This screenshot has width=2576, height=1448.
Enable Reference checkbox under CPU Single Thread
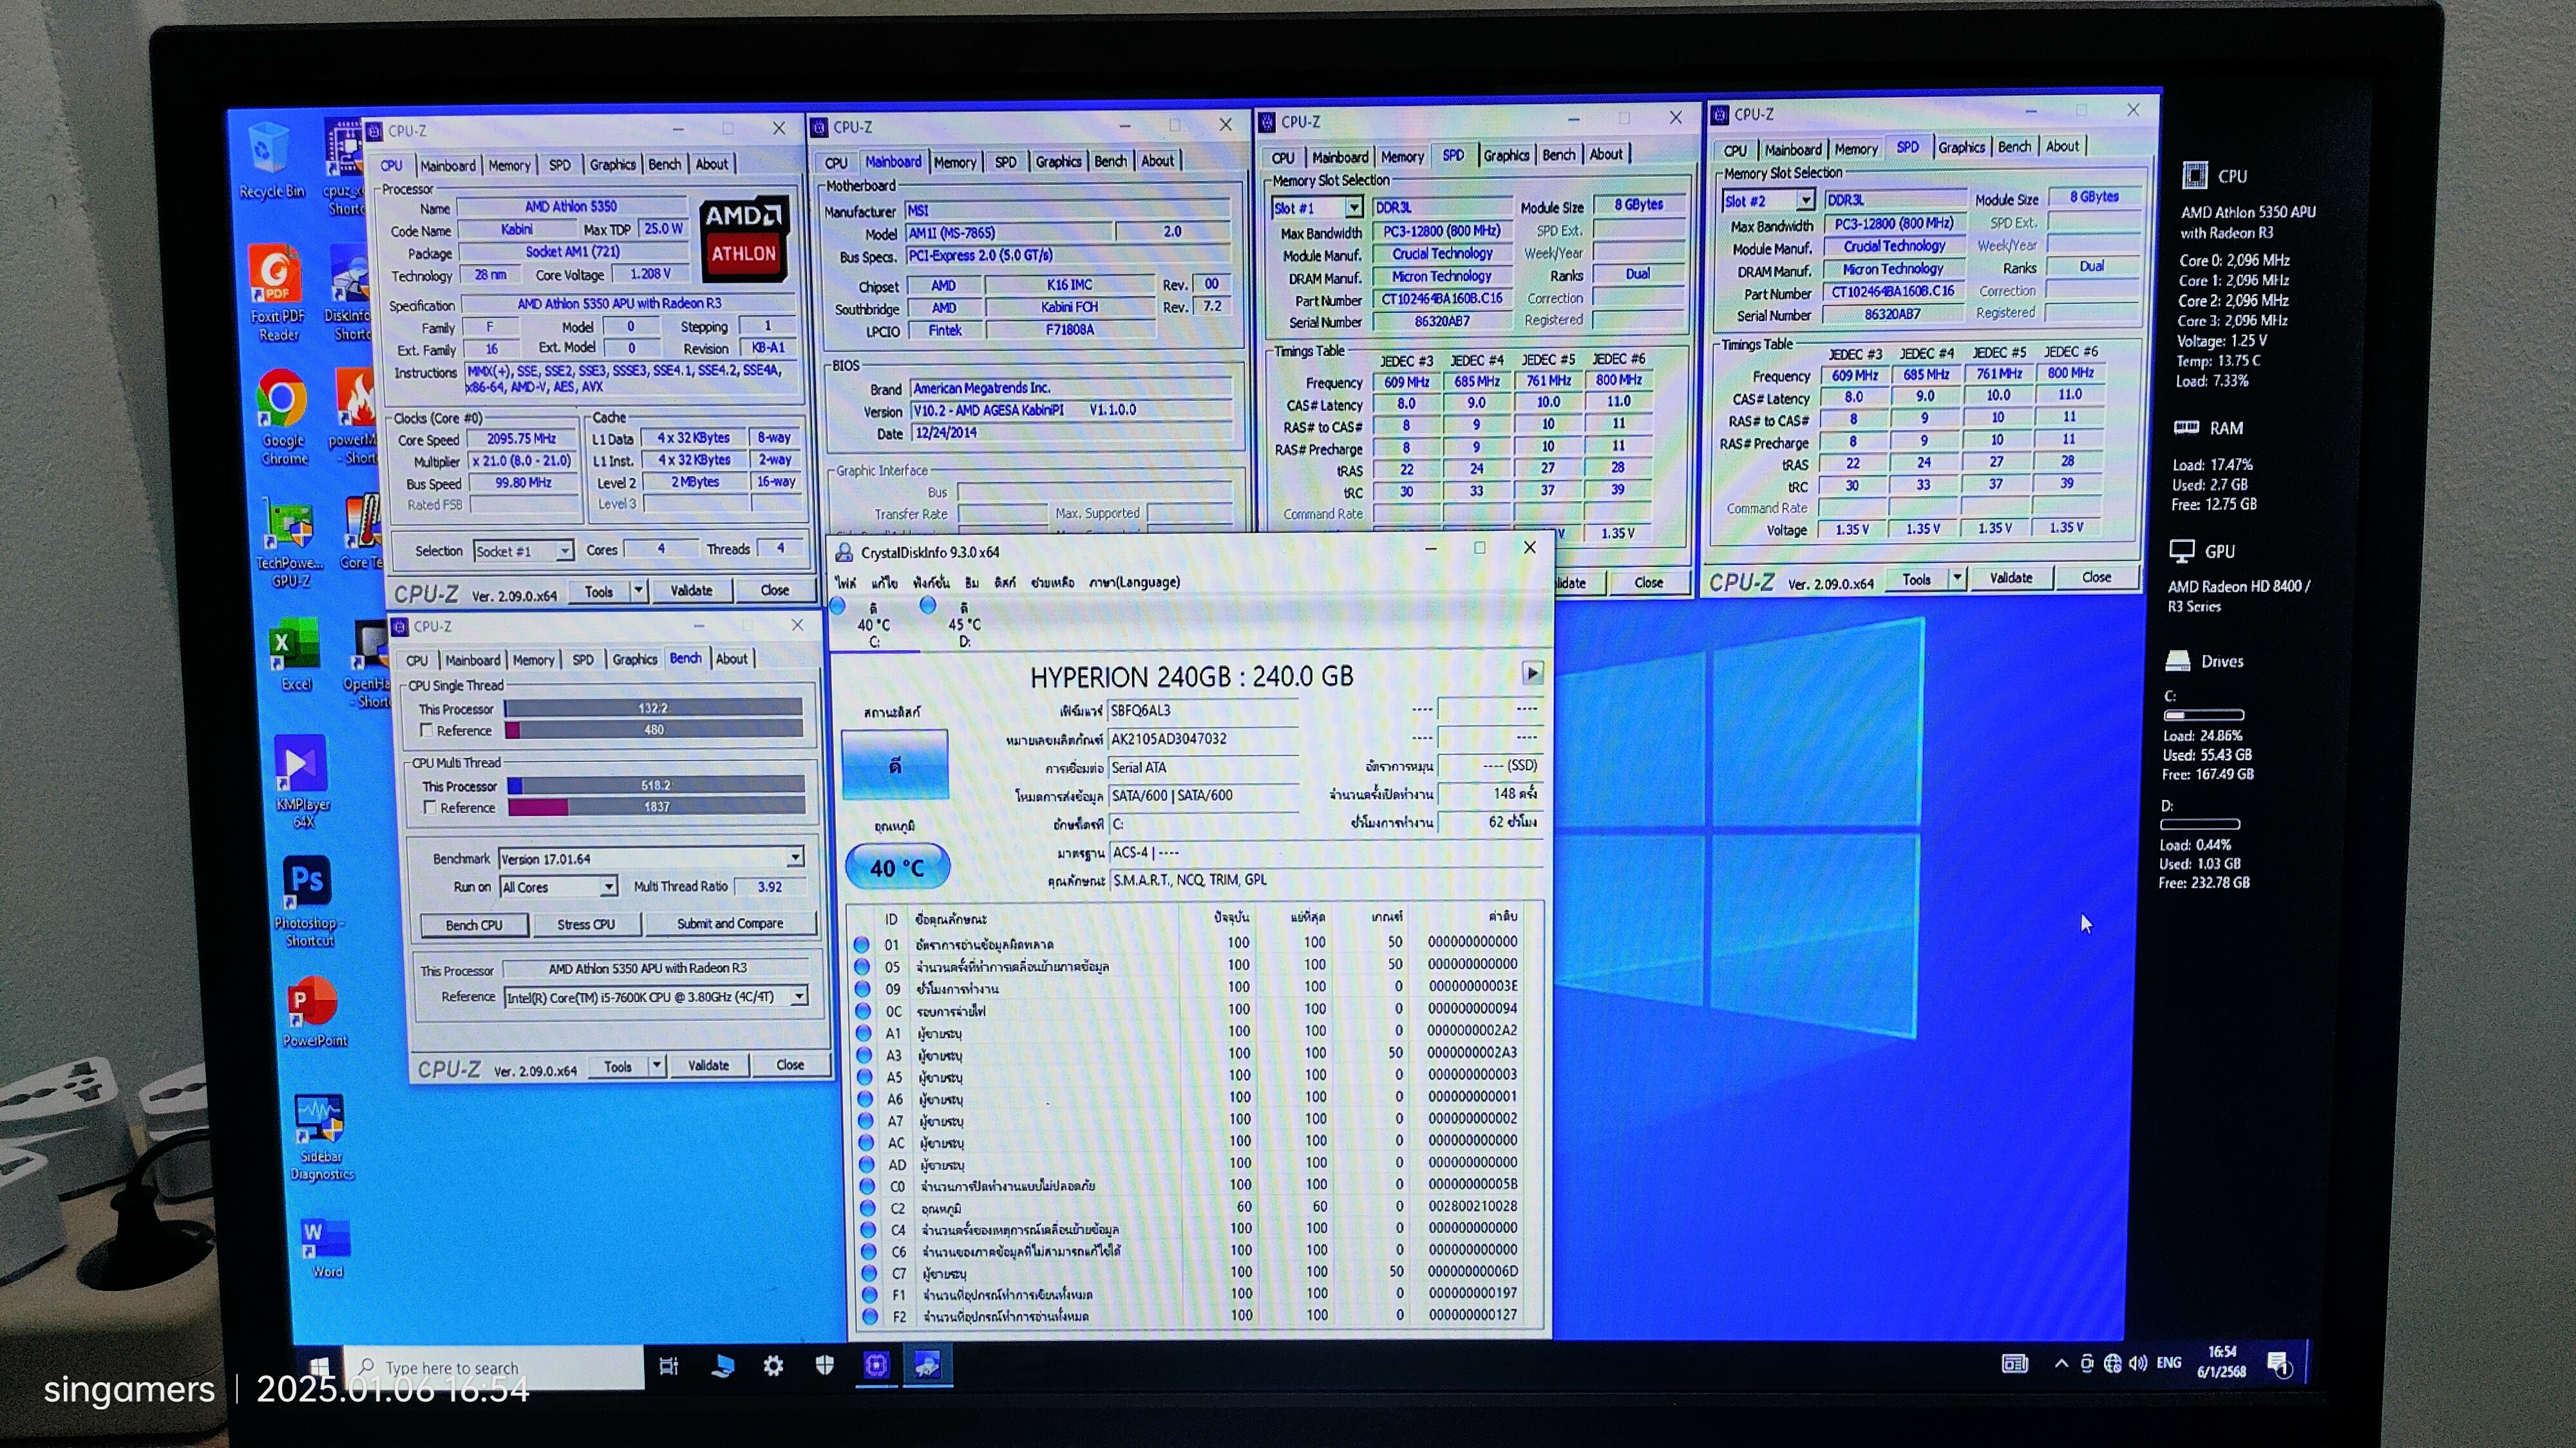pyautogui.click(x=427, y=730)
